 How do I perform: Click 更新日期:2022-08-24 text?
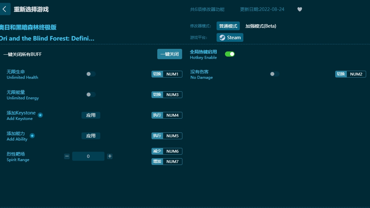tap(262, 9)
